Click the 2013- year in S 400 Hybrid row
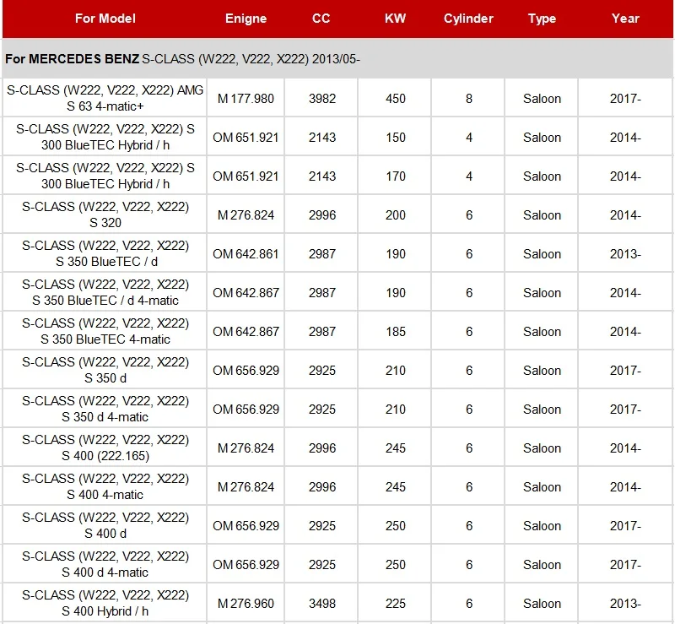This screenshot has width=675, height=624. click(625, 604)
